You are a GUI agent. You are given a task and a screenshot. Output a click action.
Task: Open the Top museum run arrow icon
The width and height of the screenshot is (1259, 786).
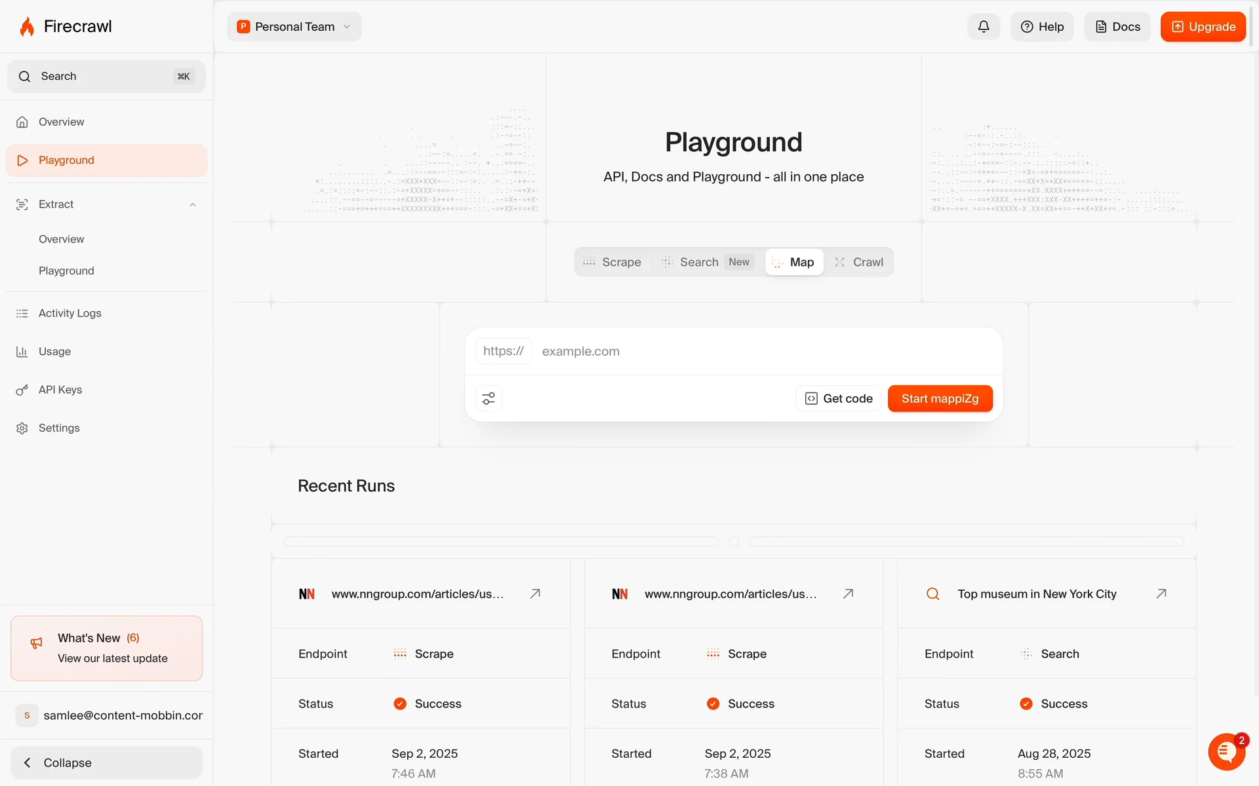click(x=1161, y=593)
